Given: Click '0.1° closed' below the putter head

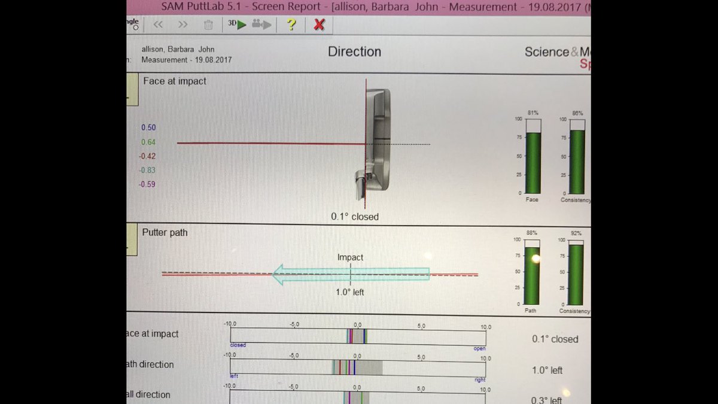Looking at the screenshot, I should [x=355, y=217].
